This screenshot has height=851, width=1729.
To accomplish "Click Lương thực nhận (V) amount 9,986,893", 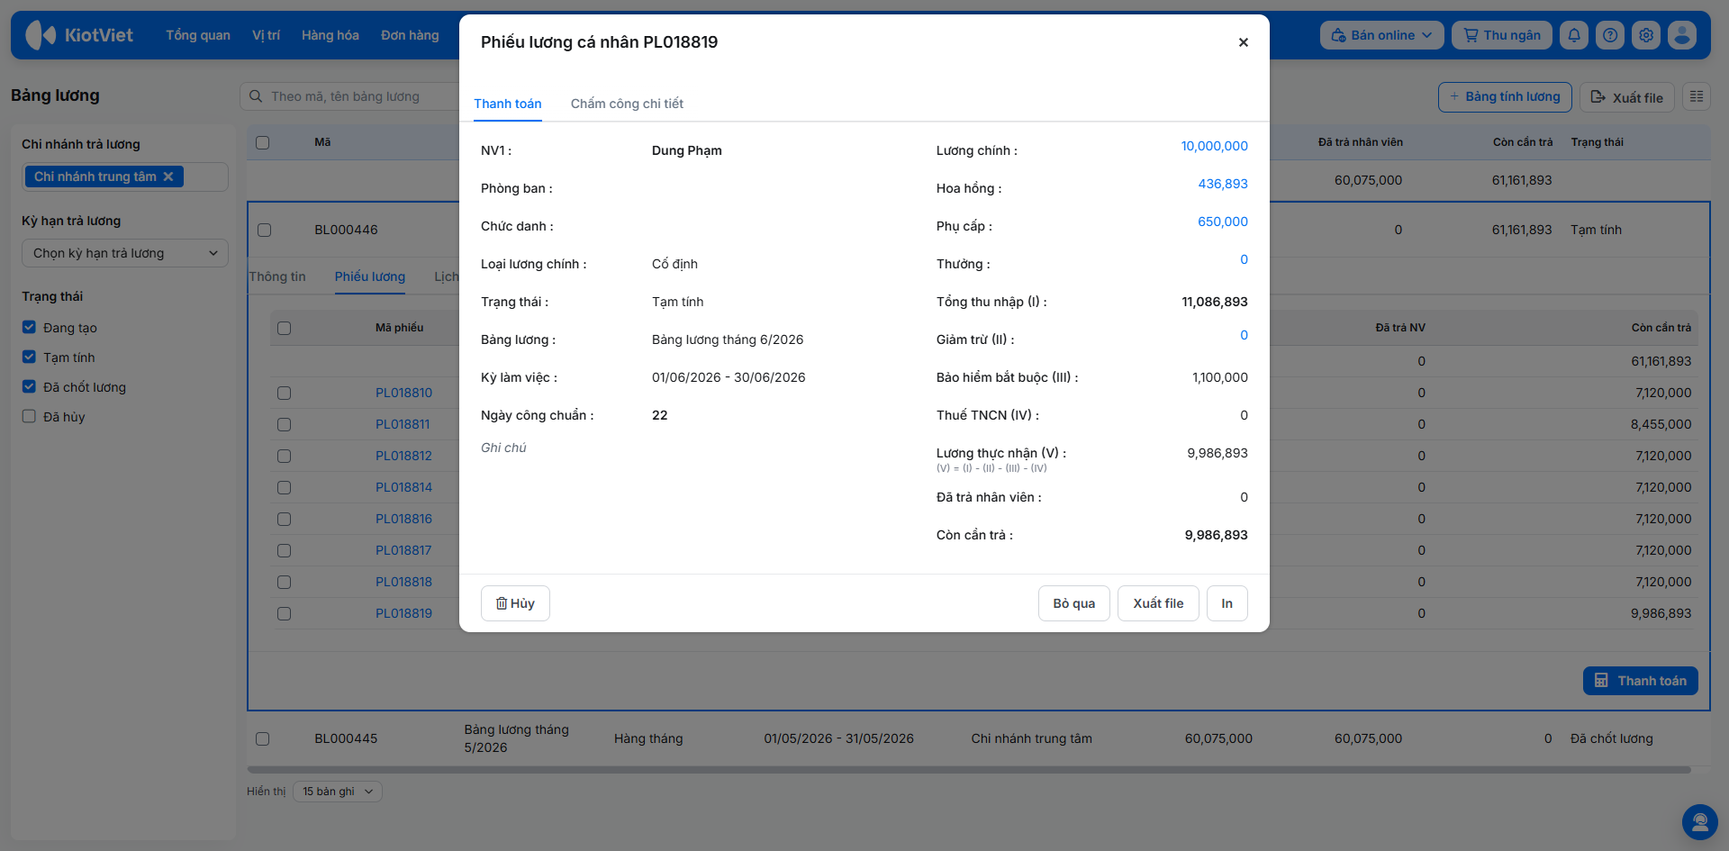I will pyautogui.click(x=1218, y=453).
